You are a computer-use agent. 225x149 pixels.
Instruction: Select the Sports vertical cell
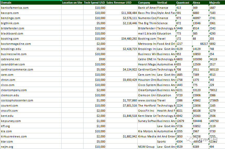[x=162, y=142]
